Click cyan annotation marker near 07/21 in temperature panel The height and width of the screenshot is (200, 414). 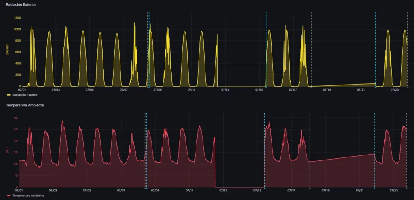374,188
